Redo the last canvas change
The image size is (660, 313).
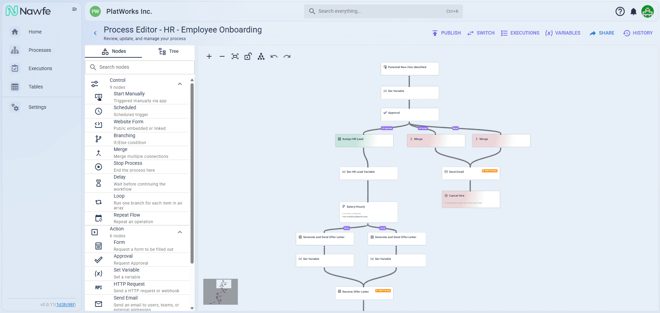[x=287, y=56]
